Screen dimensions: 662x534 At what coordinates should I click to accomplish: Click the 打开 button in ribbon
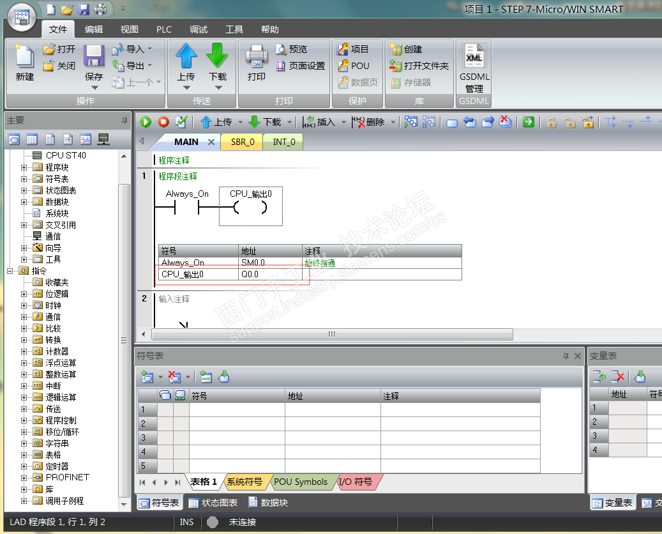pyautogui.click(x=59, y=49)
